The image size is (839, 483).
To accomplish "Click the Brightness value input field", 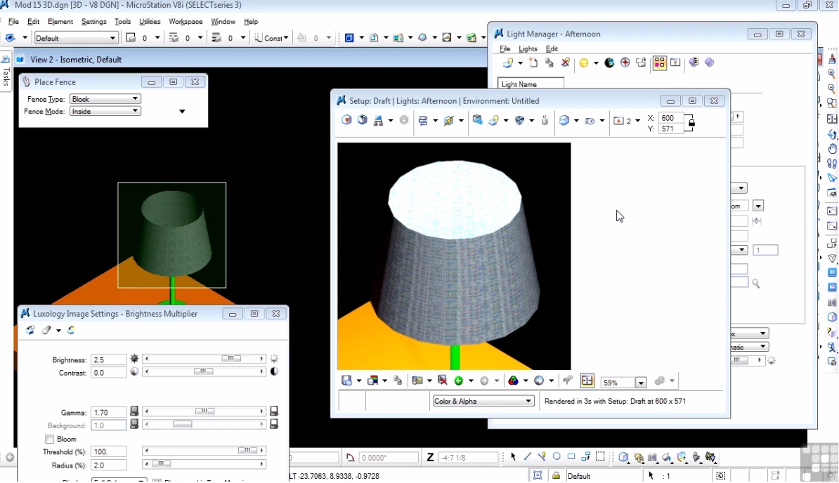I will (x=108, y=359).
